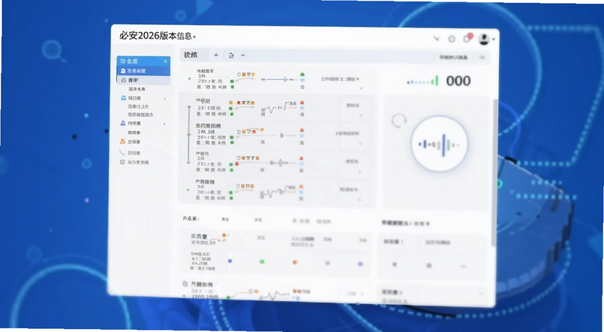604x332 pixels.
Task: Click the large circular voice waveform button
Action: [439, 144]
